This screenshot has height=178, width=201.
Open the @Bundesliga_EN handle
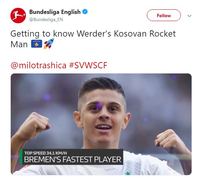click(46, 19)
